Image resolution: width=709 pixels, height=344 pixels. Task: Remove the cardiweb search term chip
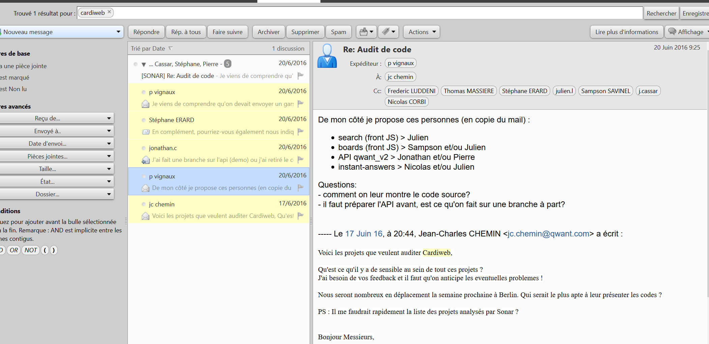[x=109, y=12]
